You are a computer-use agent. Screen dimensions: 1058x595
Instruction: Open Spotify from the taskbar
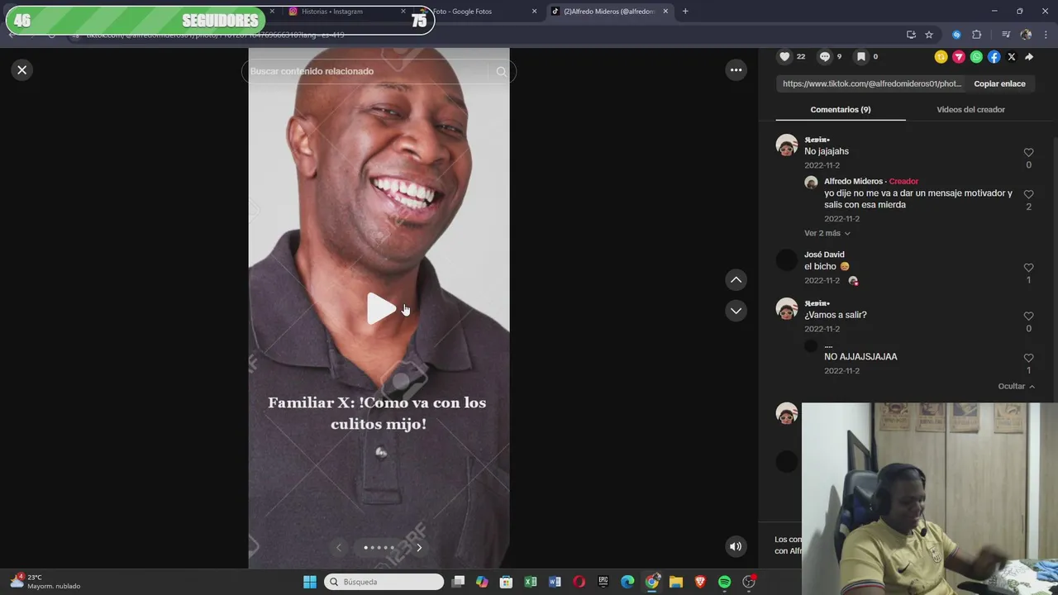tap(724, 582)
